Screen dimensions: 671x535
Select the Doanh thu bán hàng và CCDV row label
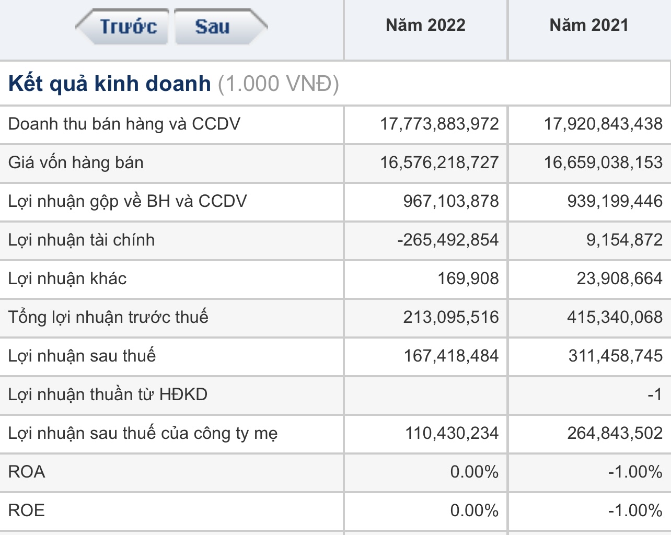coord(124,124)
